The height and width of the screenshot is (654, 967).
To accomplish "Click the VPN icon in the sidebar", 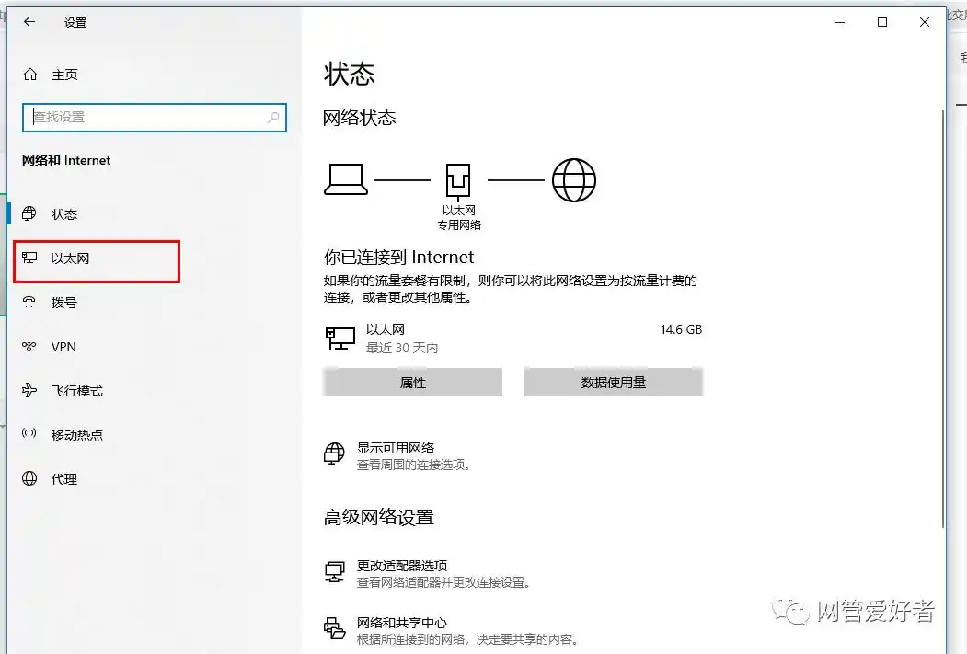I will pyautogui.click(x=29, y=346).
